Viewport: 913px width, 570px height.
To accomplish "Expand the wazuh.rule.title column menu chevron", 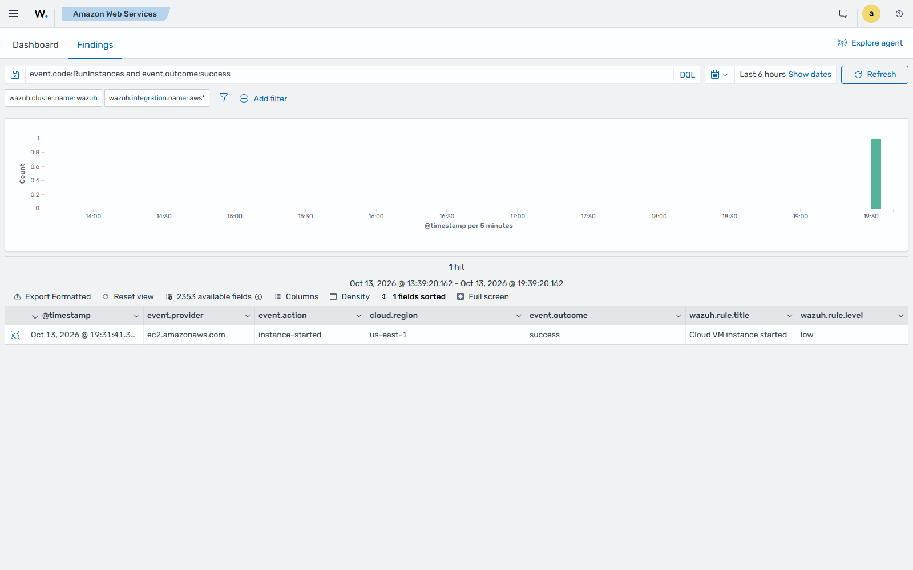I will tap(790, 316).
